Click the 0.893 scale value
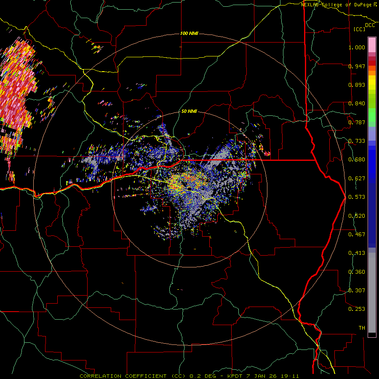 (x=357, y=85)
